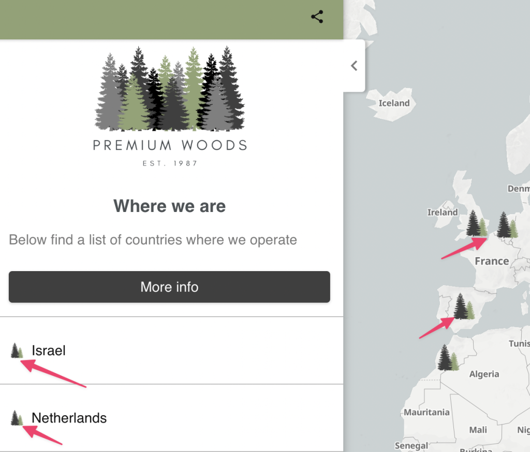Image resolution: width=530 pixels, height=452 pixels.
Task: Click the Ireland label on the map
Action: click(x=443, y=213)
